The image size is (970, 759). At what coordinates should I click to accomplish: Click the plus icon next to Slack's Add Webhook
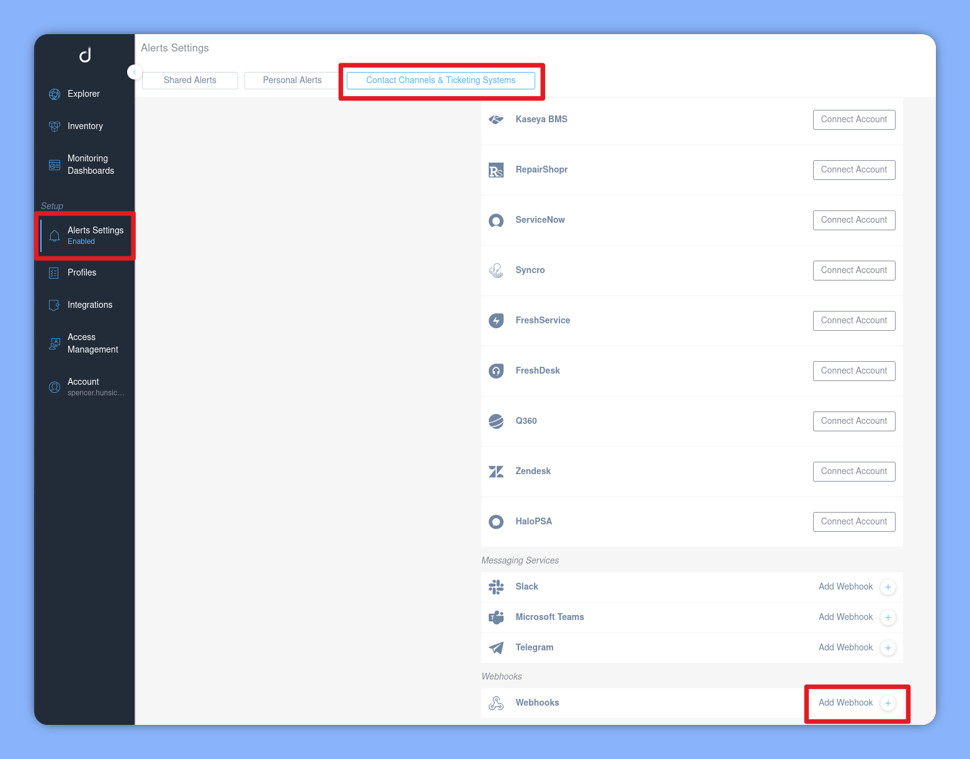point(888,587)
